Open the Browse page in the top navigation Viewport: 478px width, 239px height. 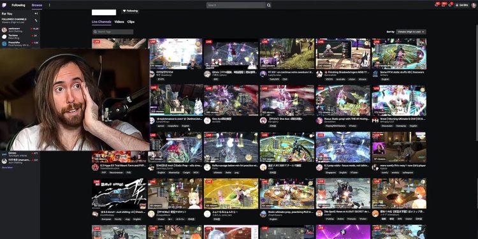37,5
